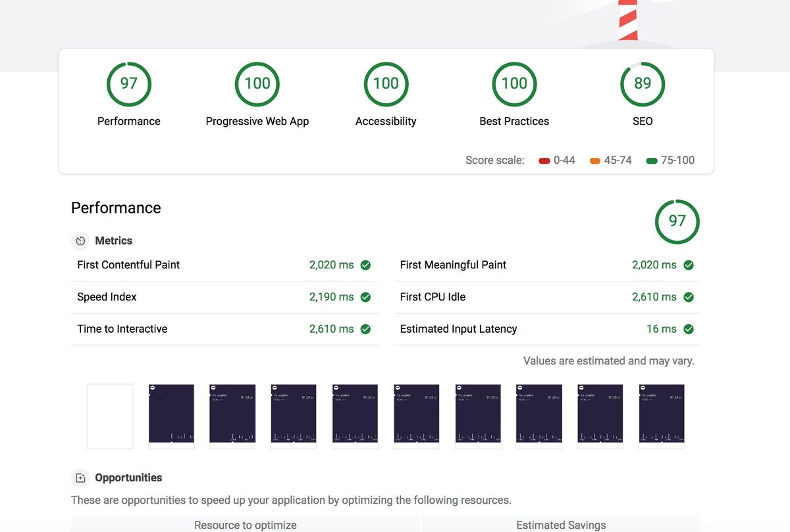
Task: Click the 'Score scale:' label
Action: coord(495,160)
